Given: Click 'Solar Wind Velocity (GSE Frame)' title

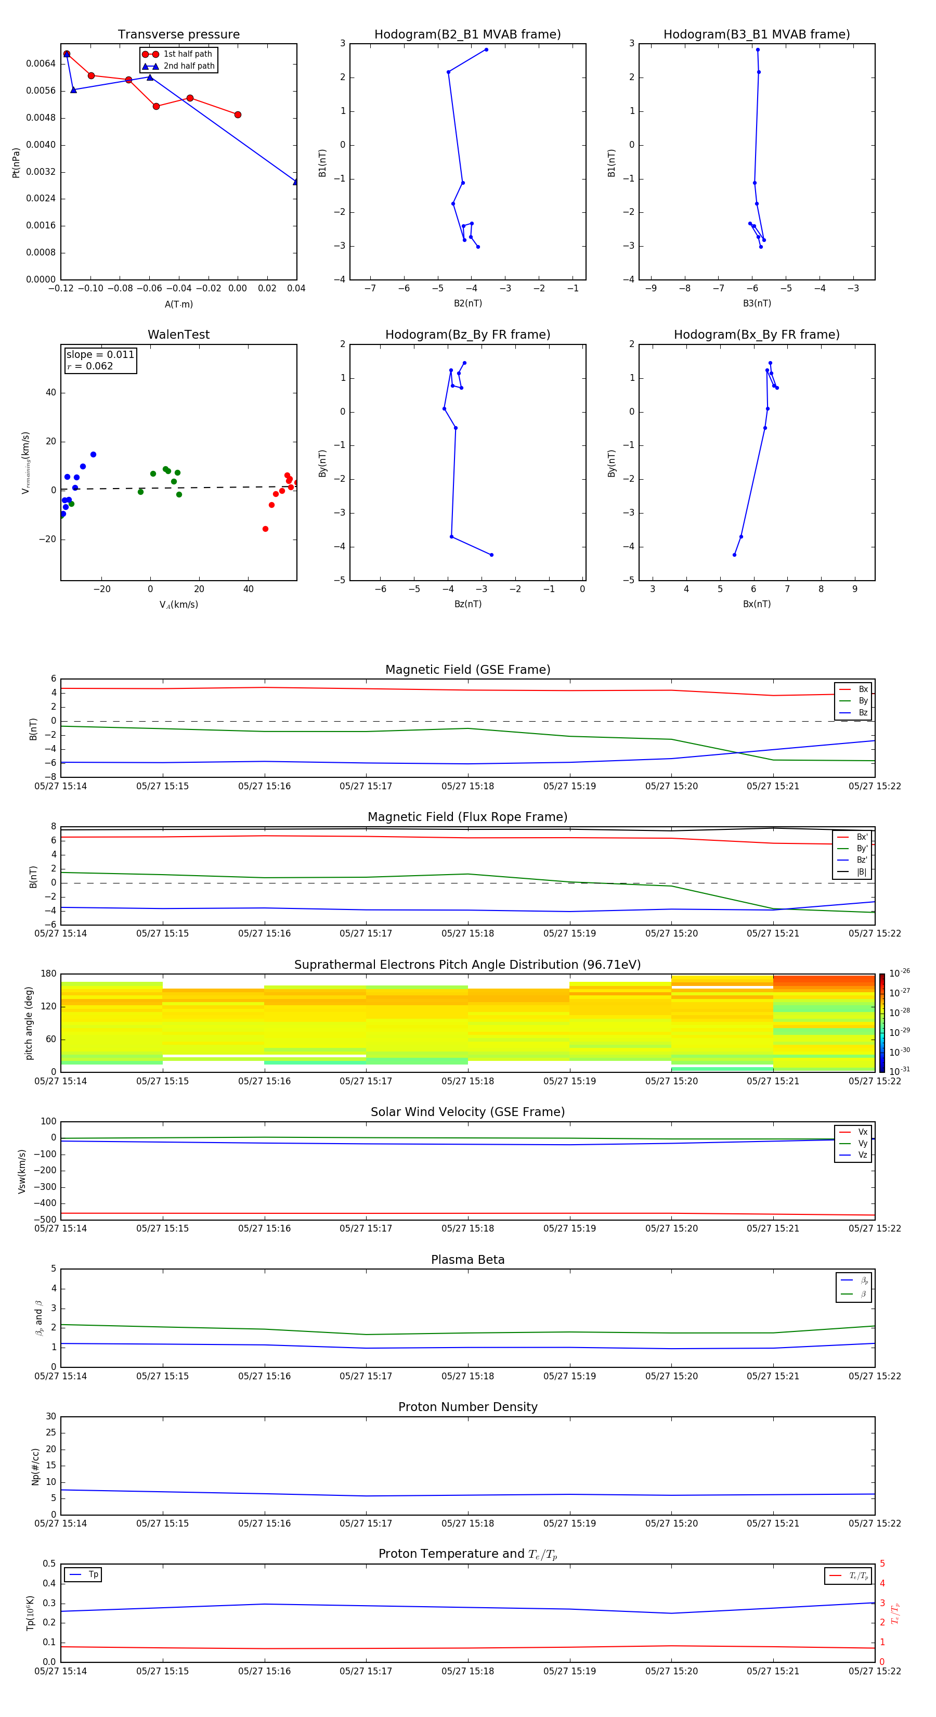Looking at the screenshot, I should [x=467, y=1112].
